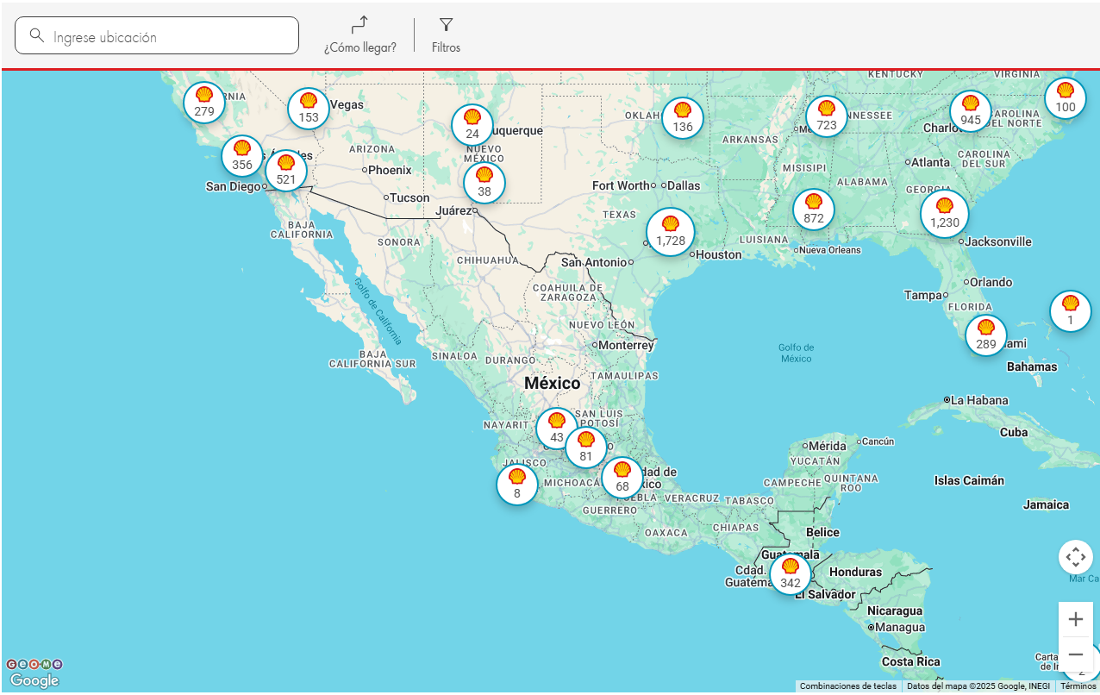
Task: Select the Shell cluster marker showing 136
Action: (683, 118)
